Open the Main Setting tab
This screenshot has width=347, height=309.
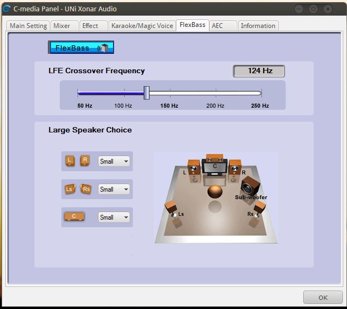pos(28,26)
